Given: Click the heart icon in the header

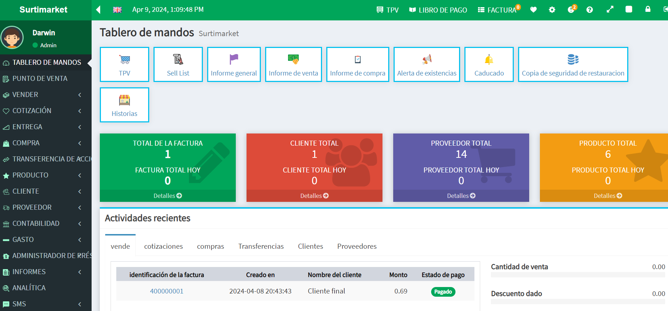Looking at the screenshot, I should 533,10.
